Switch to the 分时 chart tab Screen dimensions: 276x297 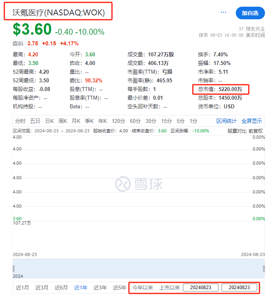point(20,121)
